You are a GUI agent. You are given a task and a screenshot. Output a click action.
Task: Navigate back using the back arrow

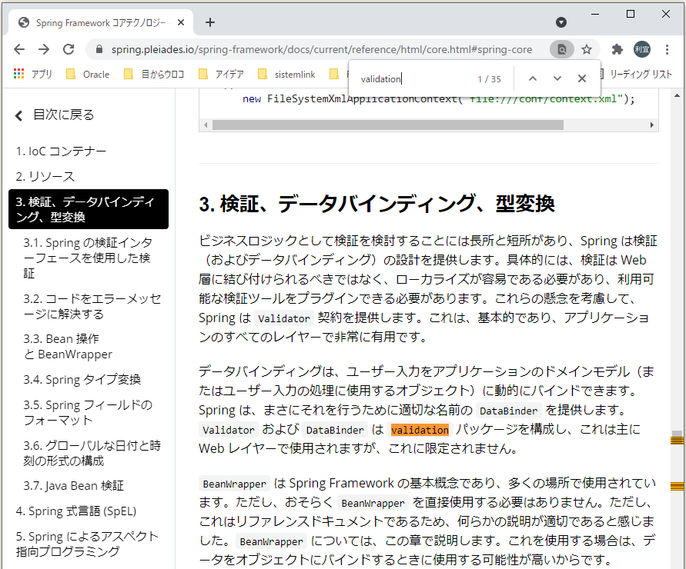pos(18,48)
